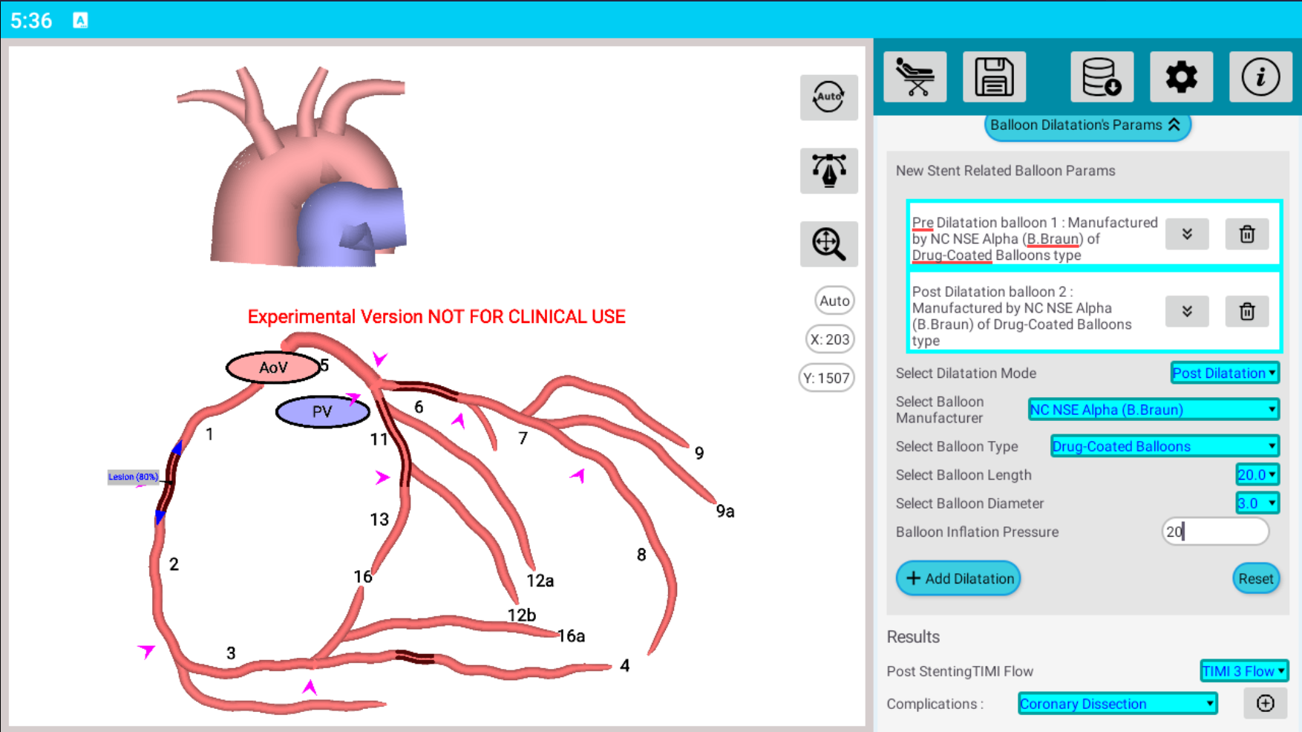Click the Balloon Inflation Pressure field

tap(1214, 532)
